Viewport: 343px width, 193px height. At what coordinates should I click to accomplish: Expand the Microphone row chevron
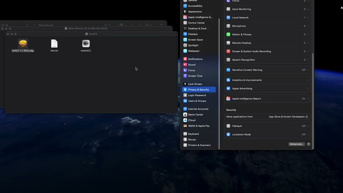[308, 26]
